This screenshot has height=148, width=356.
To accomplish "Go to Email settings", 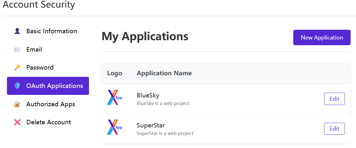I will [48, 49].
